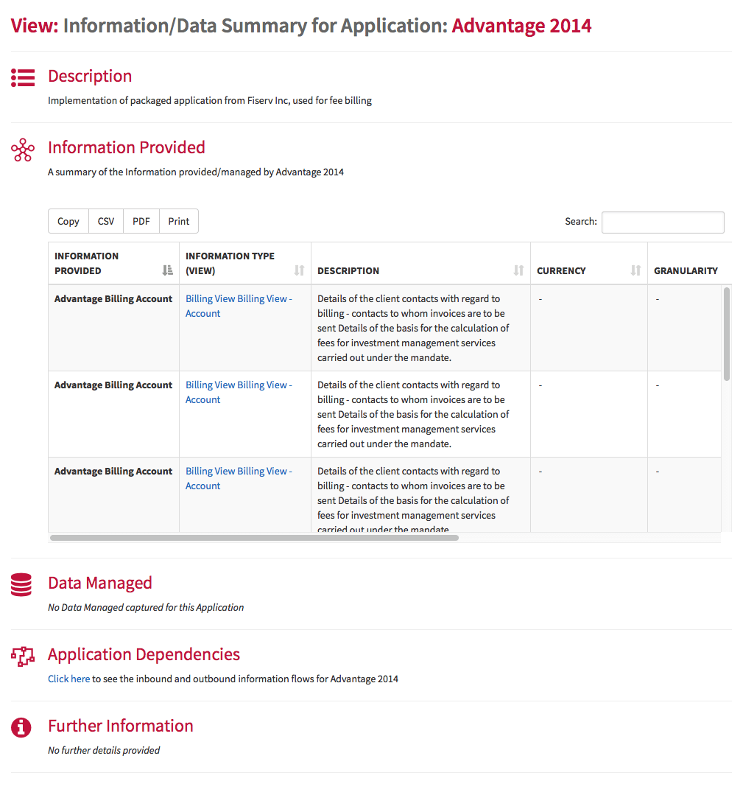Focus the table Search field
Viewport: 743px width, 795px height.
coord(663,222)
